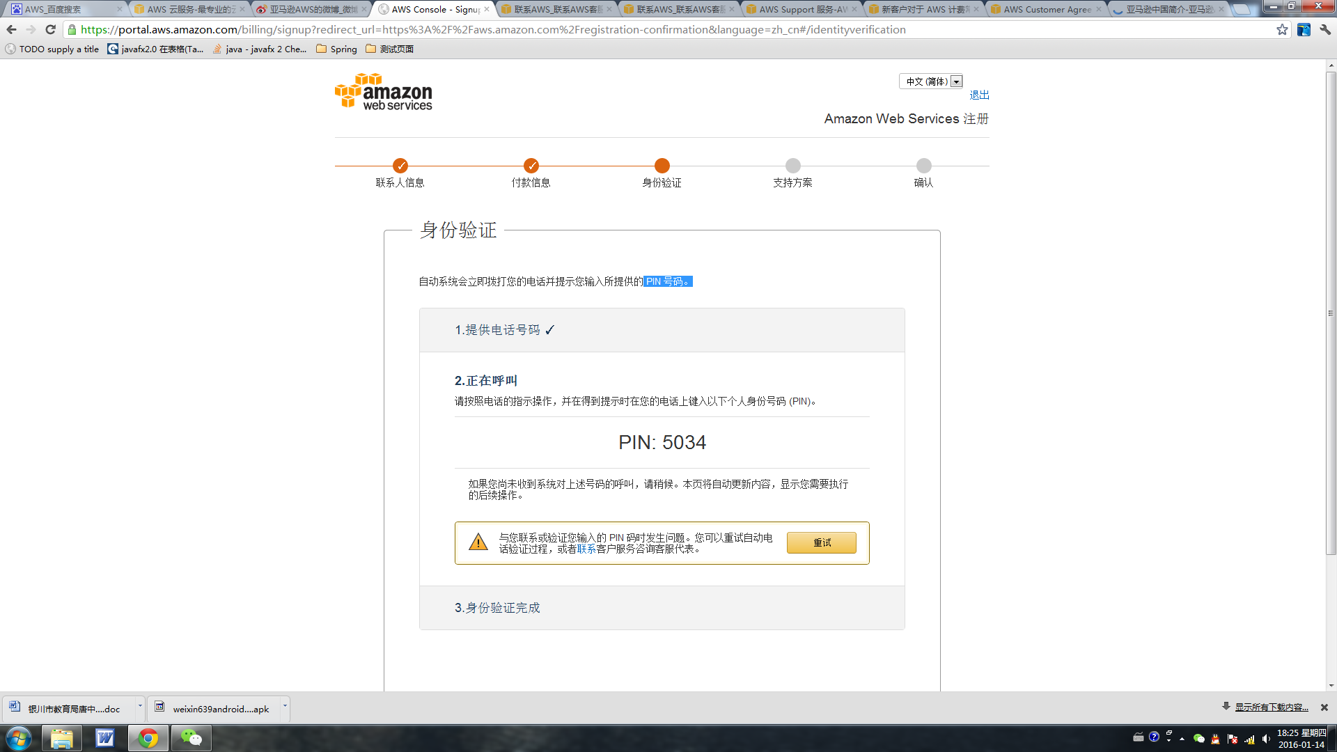Click the 显示所有下载内容 link
1337x752 pixels.
click(x=1272, y=707)
